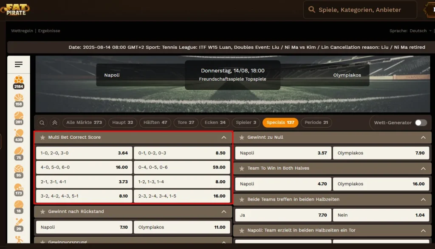
Task: Switch to the Ecken 24 tab
Action: coord(215,123)
